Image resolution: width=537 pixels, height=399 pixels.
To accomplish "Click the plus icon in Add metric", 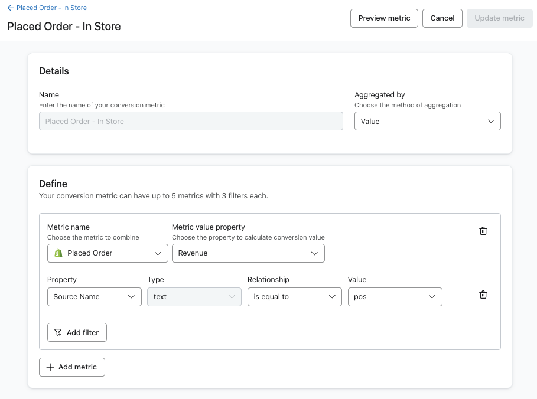I will pyautogui.click(x=50, y=367).
